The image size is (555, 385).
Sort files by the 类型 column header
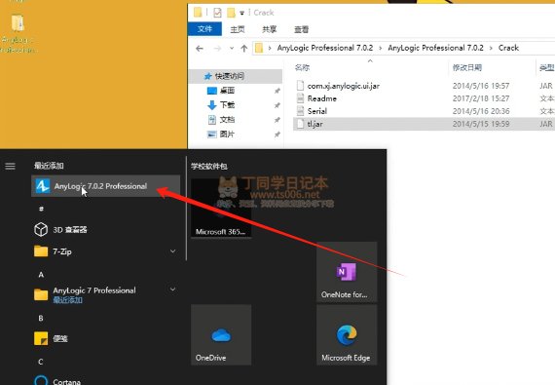click(x=547, y=67)
